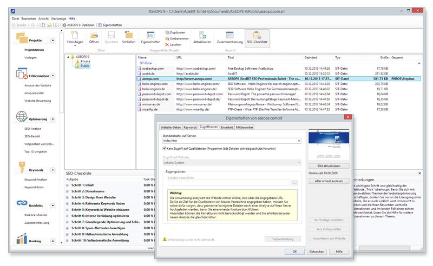This screenshot has height=266, width=433.
Task: Click the file icon of acebackup.com
Action: coord(140,69)
